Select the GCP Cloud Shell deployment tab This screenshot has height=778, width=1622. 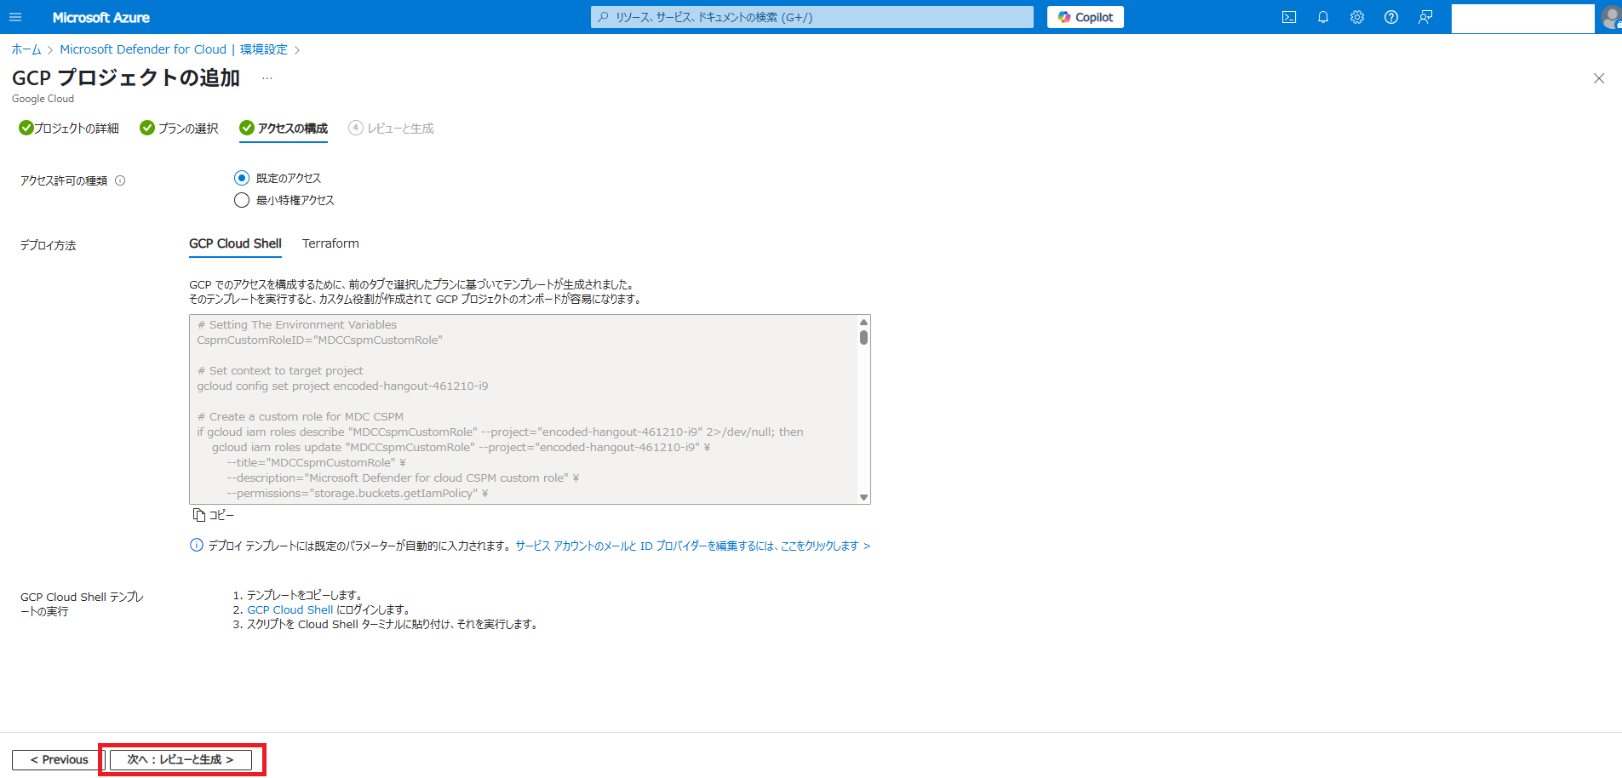[235, 243]
